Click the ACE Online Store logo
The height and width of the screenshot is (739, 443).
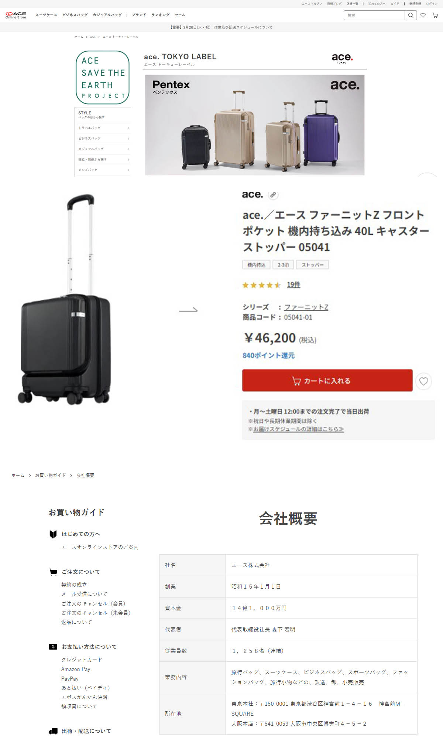[16, 15]
